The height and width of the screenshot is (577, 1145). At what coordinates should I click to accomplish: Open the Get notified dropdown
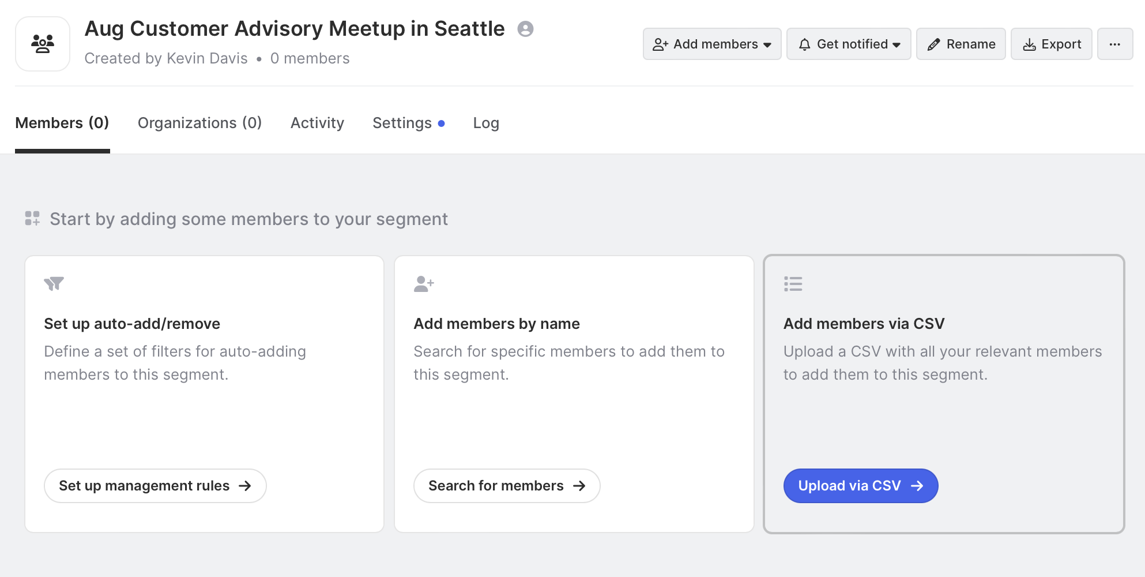tap(848, 44)
